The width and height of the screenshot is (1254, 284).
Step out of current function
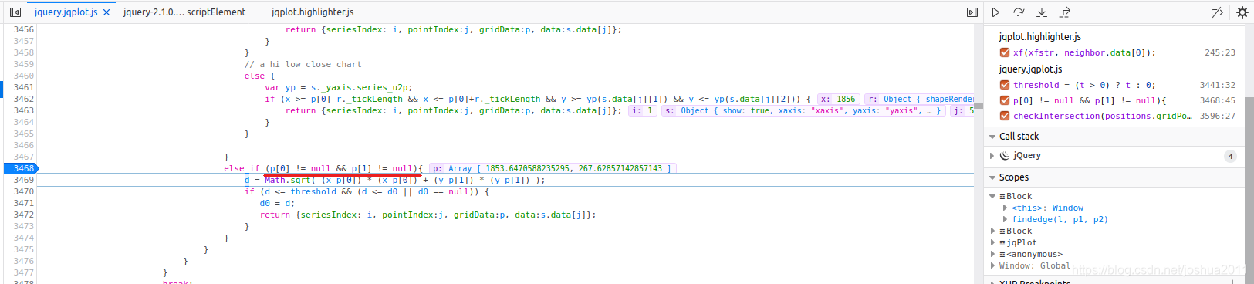click(x=1065, y=12)
